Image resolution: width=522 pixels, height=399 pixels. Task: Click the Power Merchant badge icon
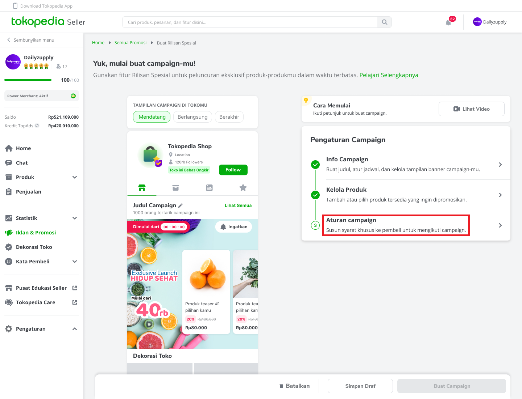[x=73, y=96]
